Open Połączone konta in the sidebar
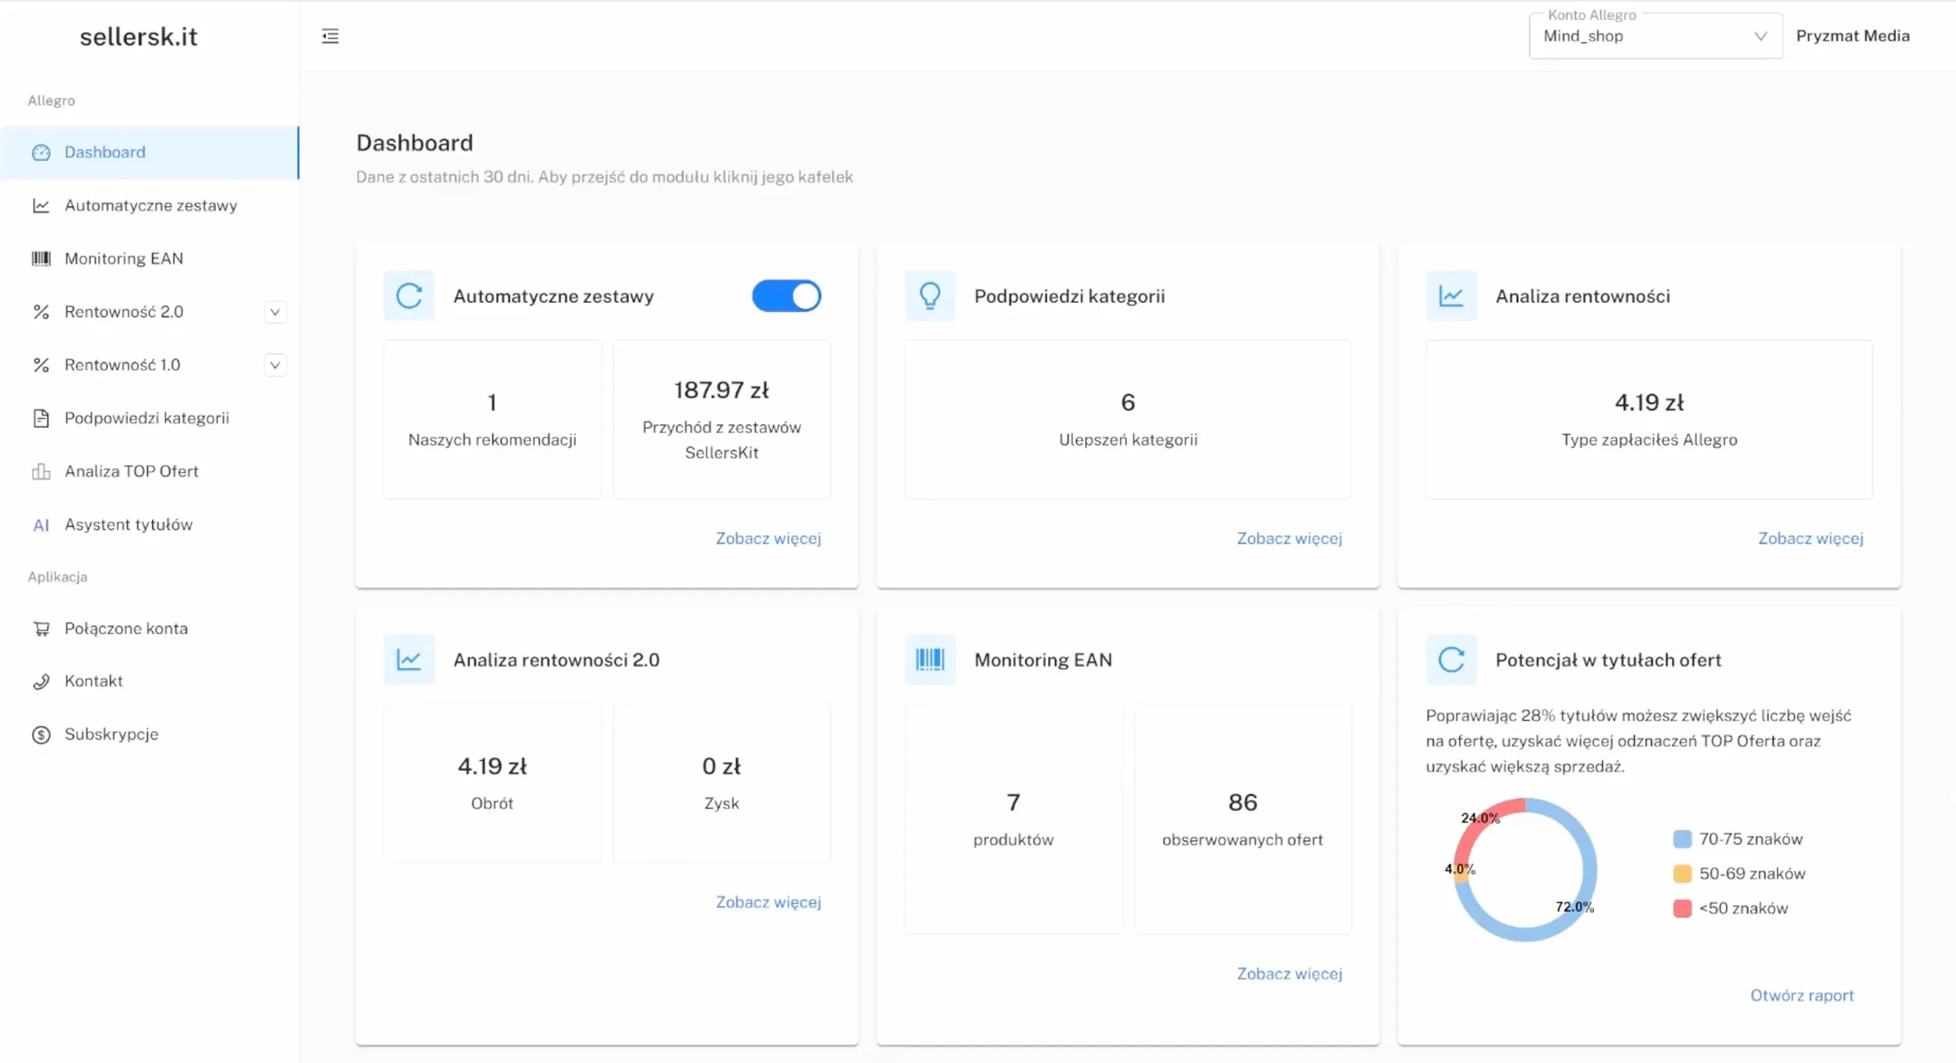This screenshot has height=1063, width=1956. (126, 629)
